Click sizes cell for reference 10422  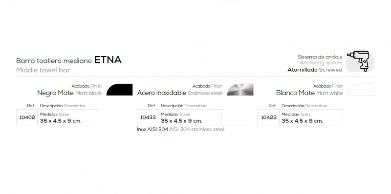point(310,117)
